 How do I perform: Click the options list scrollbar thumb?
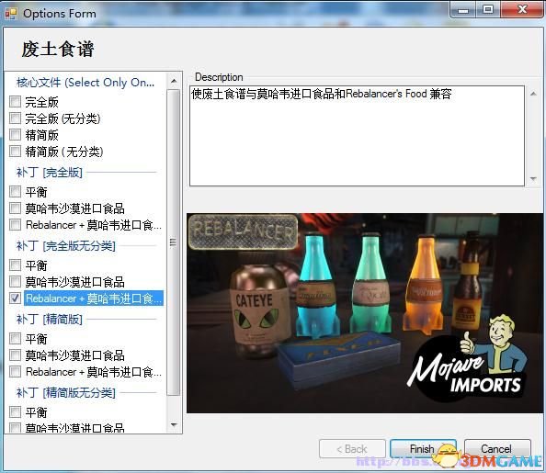(x=174, y=242)
